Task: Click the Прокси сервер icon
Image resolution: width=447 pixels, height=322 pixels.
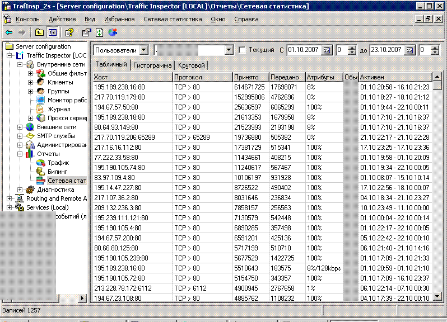Action: click(41, 118)
